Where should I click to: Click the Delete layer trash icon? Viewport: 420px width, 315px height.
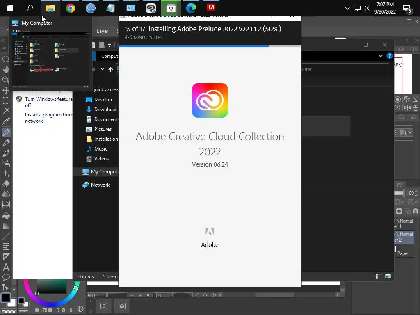point(415,211)
